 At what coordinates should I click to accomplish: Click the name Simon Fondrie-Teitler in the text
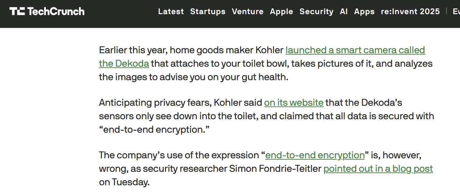[275, 169]
